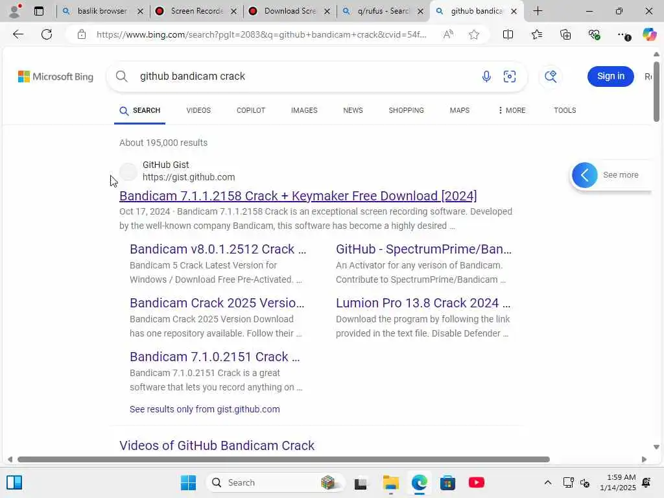664x498 pixels.
Task: Add page to favorites with star icon
Action: click(x=474, y=34)
